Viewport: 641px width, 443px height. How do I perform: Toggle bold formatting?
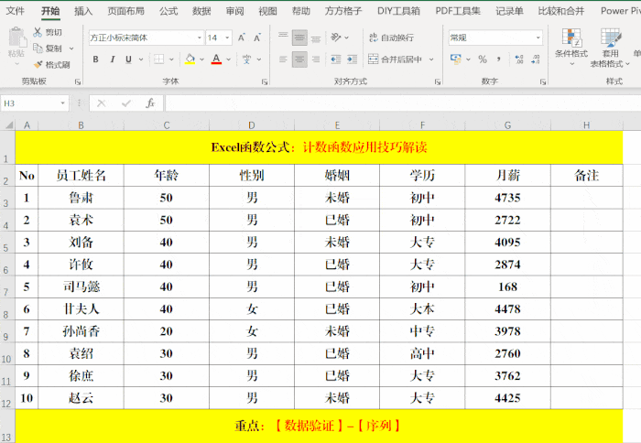(x=95, y=59)
